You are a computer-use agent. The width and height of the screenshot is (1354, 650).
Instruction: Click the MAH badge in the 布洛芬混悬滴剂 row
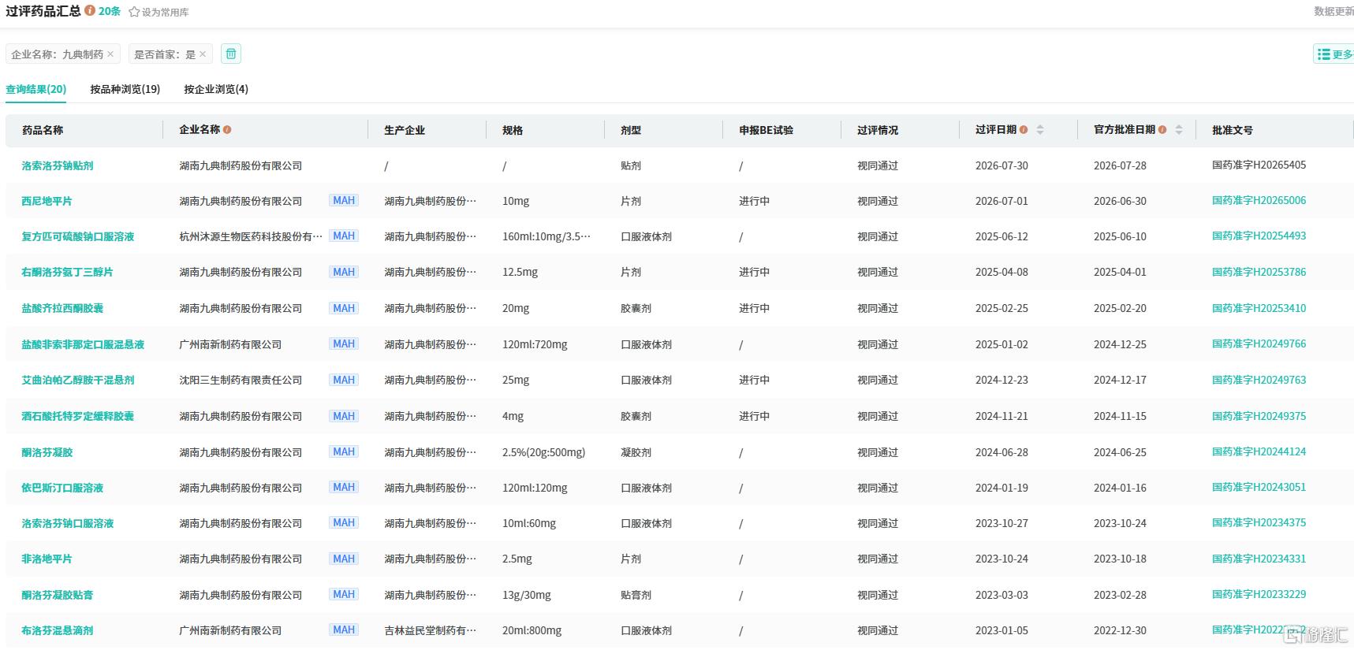click(344, 630)
